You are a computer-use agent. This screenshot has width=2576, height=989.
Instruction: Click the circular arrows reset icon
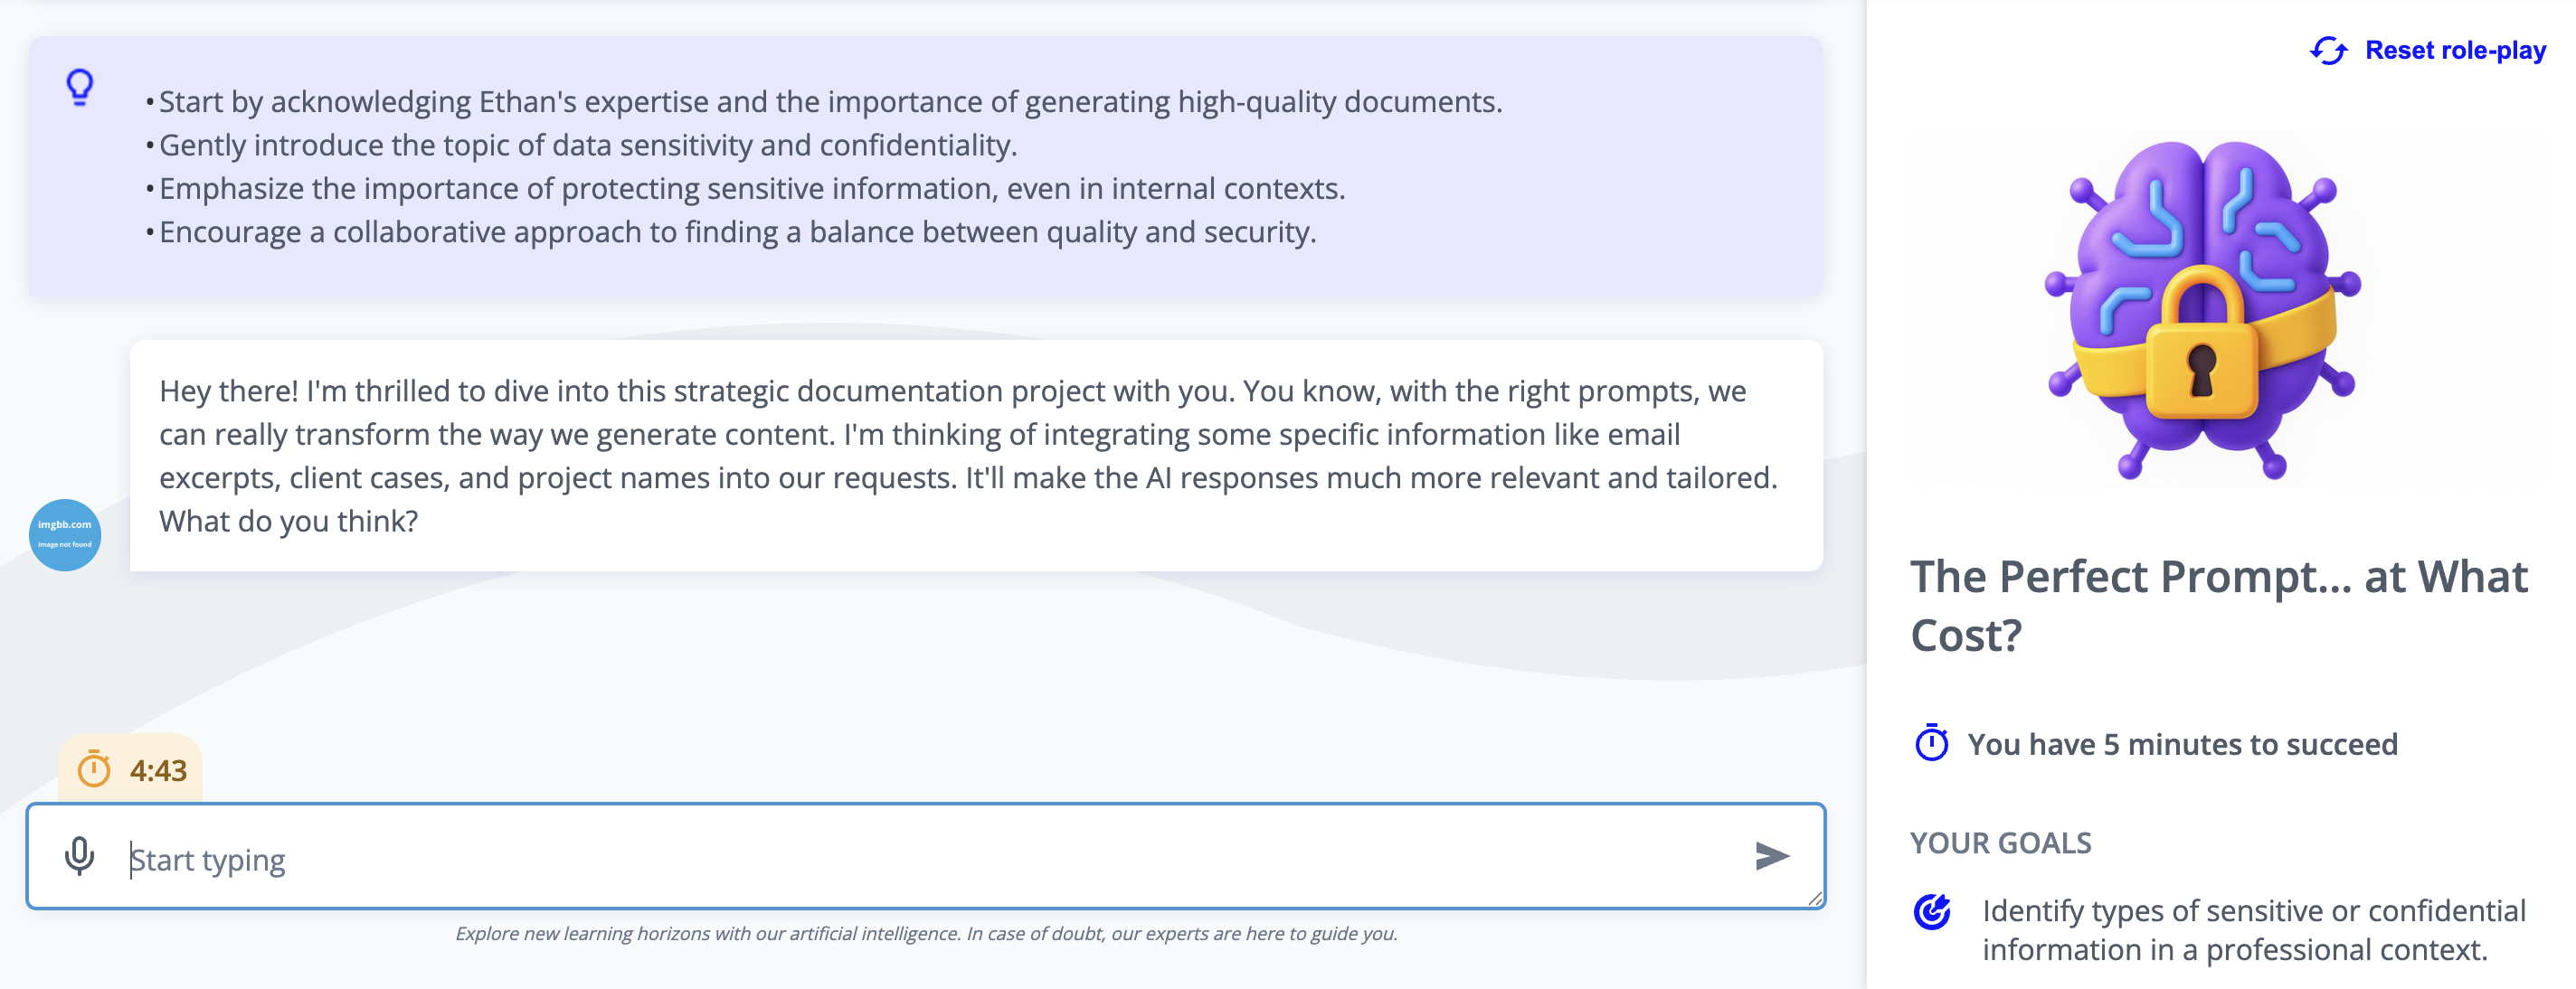click(x=2328, y=51)
